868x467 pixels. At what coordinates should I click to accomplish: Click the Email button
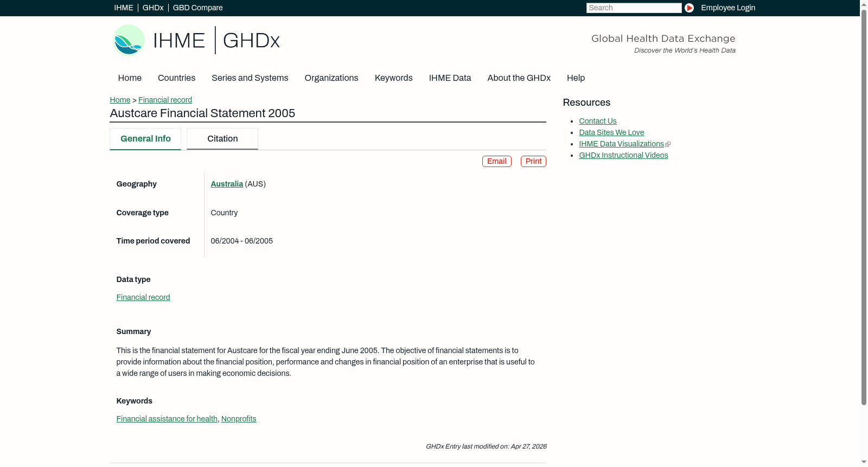497,161
